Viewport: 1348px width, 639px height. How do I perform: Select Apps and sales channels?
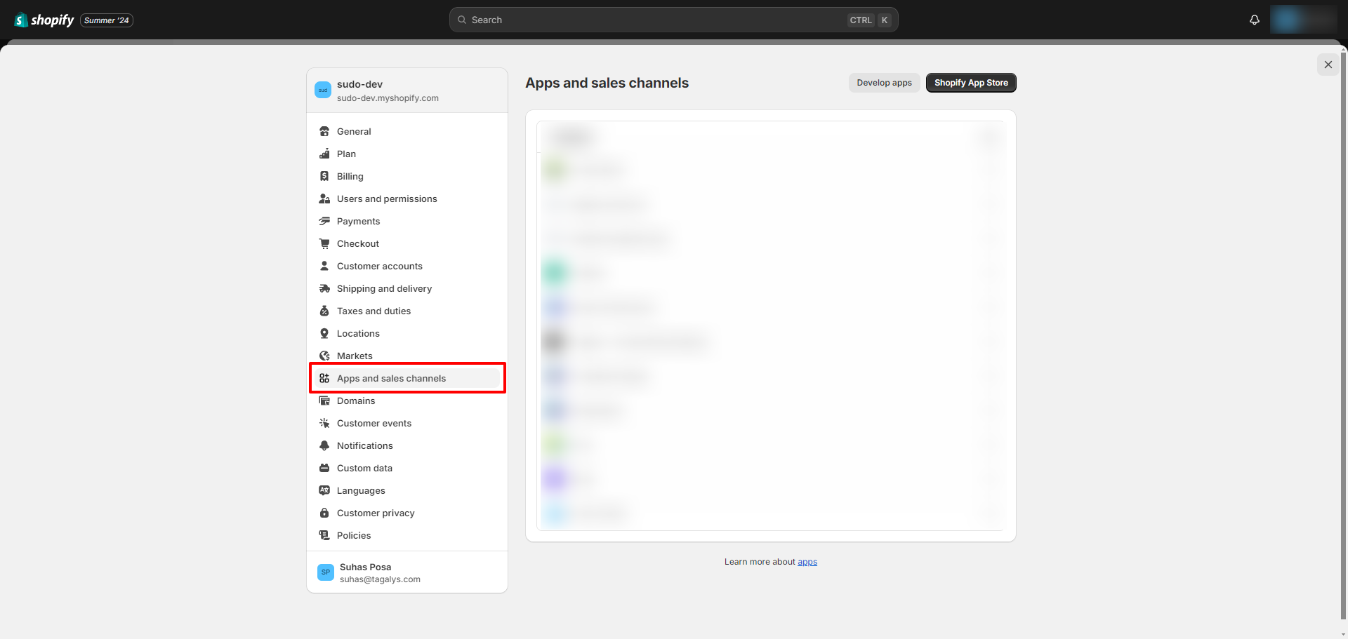point(407,378)
